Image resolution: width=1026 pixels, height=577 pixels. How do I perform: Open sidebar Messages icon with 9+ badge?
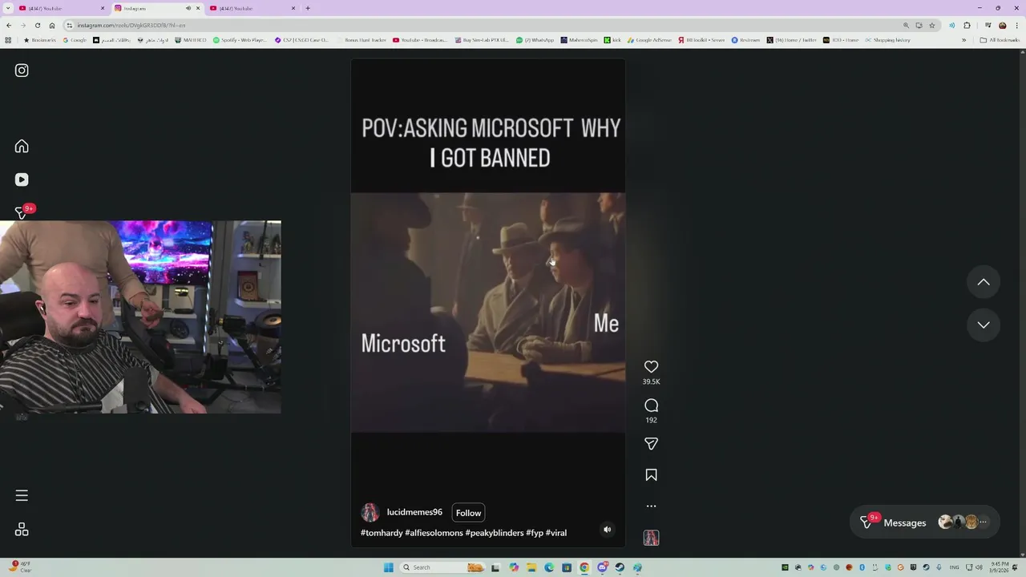tap(23, 212)
